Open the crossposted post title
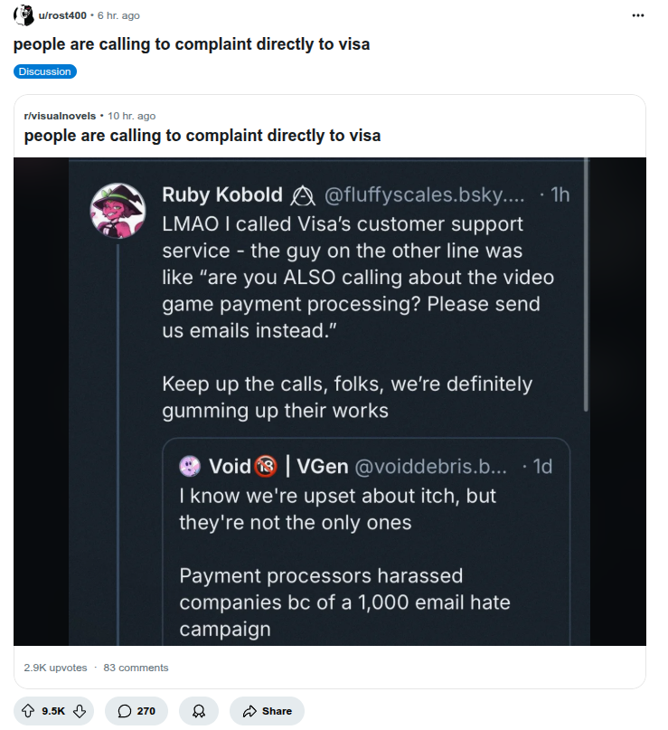 [x=202, y=136]
